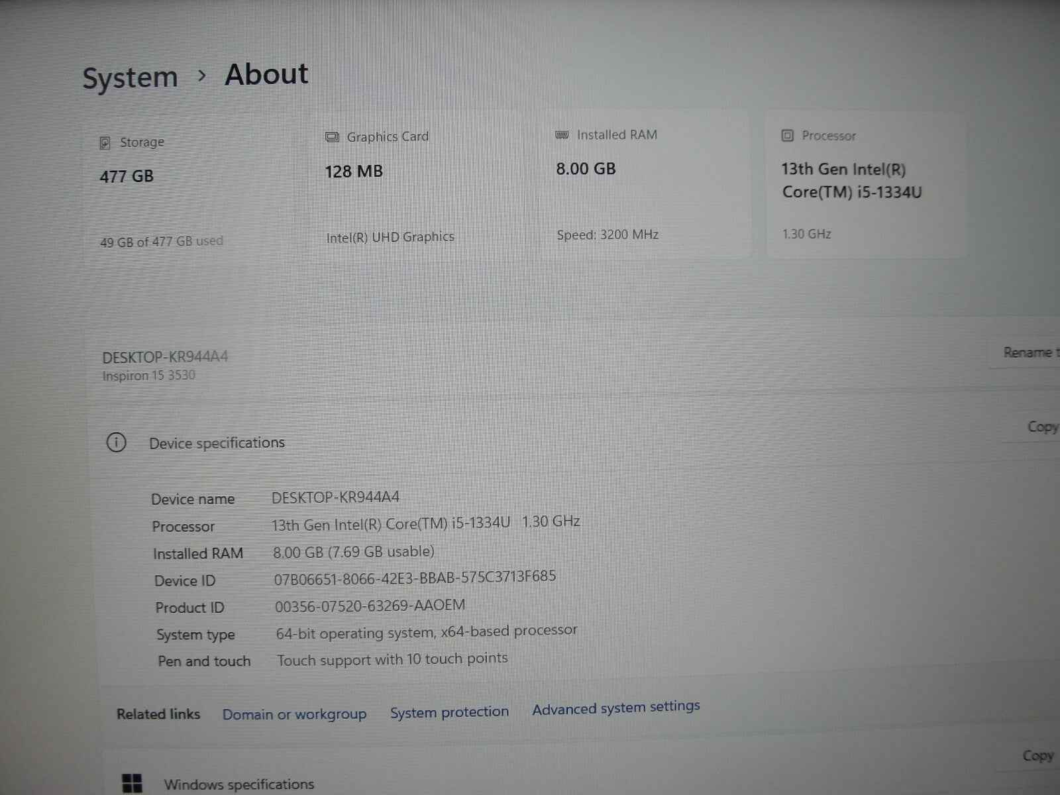The width and height of the screenshot is (1060, 795).
Task: Open the System protection link
Action: (x=449, y=711)
